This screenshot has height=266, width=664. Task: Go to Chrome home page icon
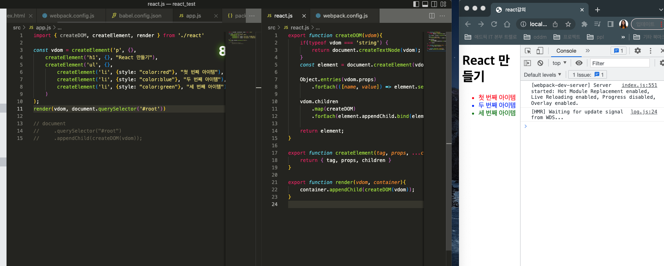(507, 24)
